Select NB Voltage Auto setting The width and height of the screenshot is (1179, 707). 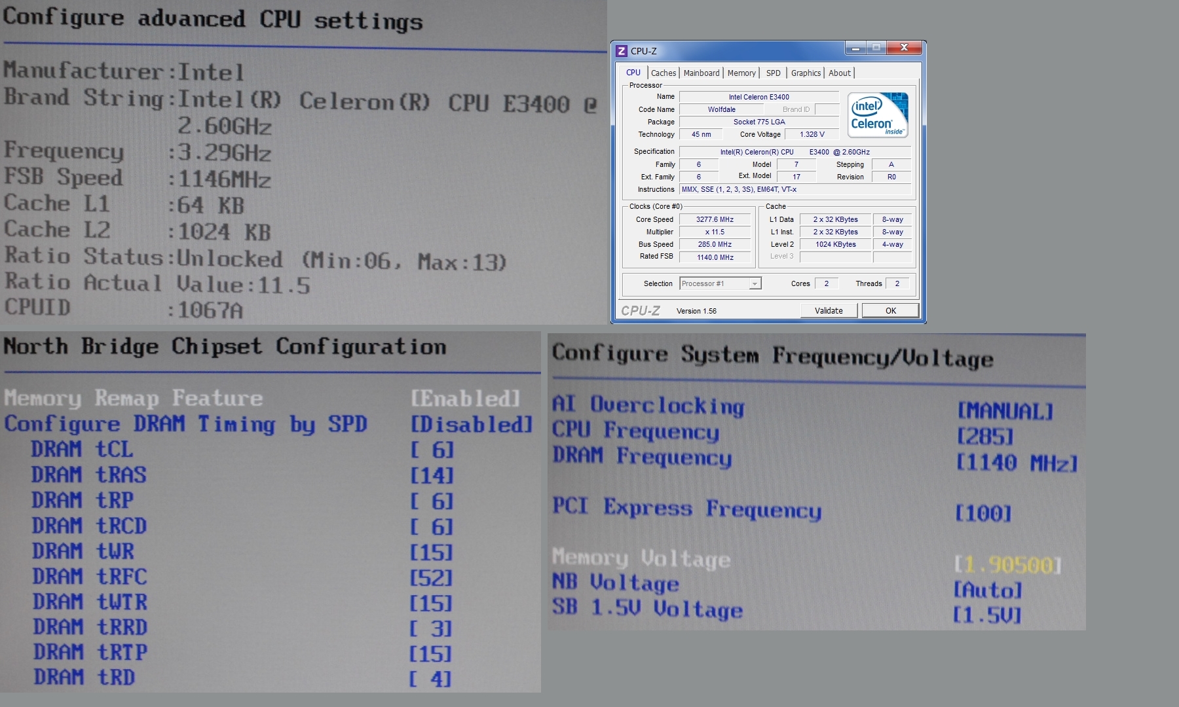tap(988, 590)
